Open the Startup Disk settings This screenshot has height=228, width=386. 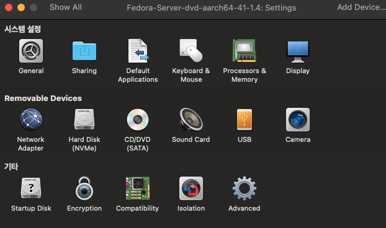pyautogui.click(x=31, y=188)
